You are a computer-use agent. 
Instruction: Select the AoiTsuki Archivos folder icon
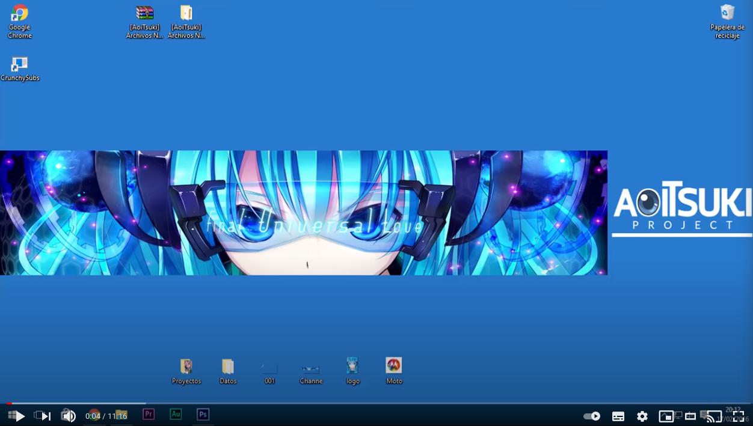[186, 22]
